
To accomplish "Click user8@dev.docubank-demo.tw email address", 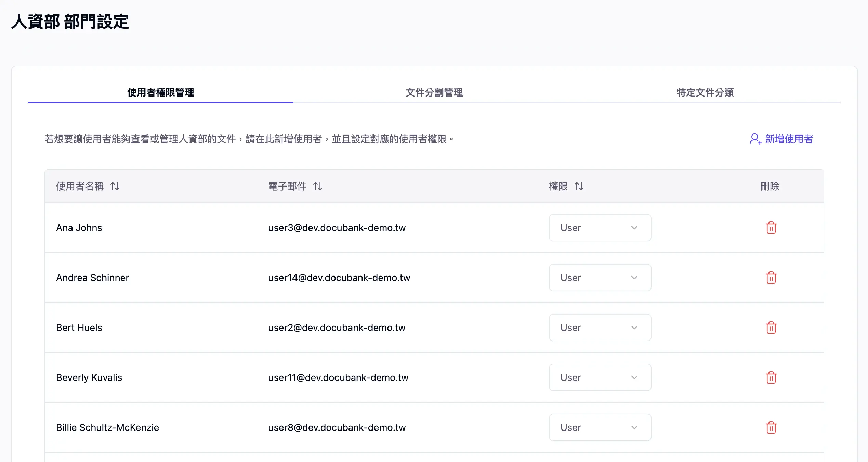I will tap(337, 427).
